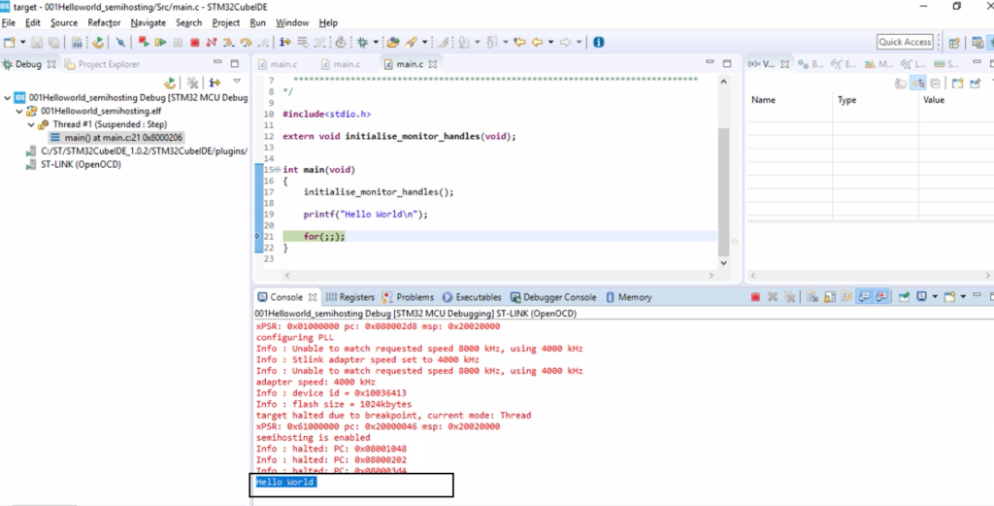
Task: Click the New file toolbar icon
Action: [x=9, y=42]
